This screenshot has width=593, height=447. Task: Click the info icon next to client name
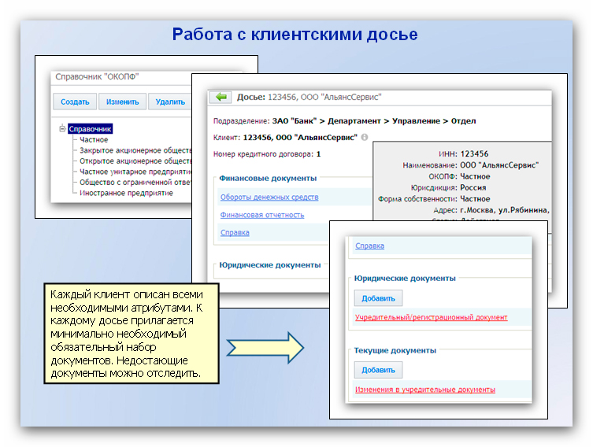click(x=364, y=137)
